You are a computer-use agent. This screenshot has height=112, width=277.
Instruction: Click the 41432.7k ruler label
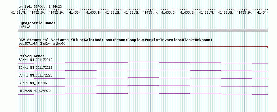(x=19, y=12)
